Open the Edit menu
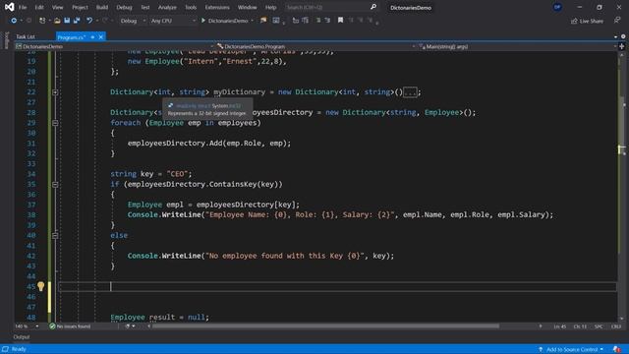The height and width of the screenshot is (354, 629). (x=39, y=7)
